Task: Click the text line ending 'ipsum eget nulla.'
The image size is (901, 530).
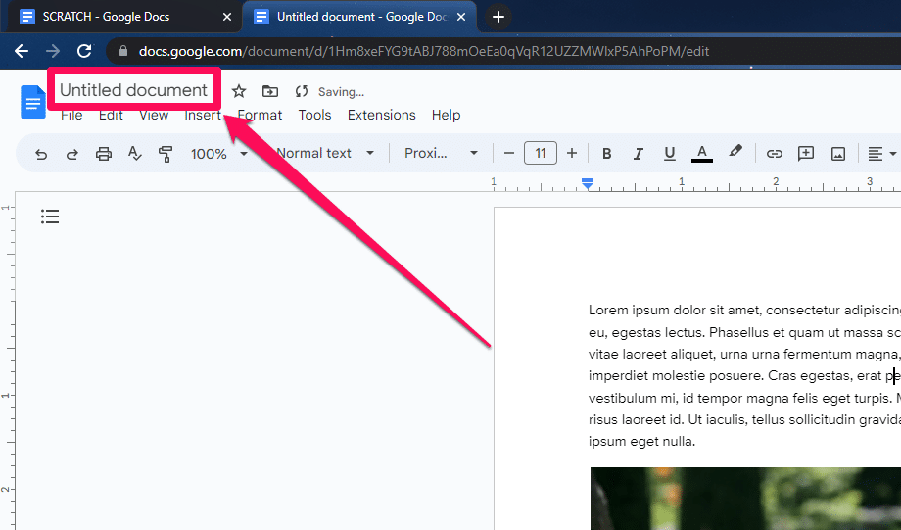Action: pyautogui.click(x=641, y=442)
